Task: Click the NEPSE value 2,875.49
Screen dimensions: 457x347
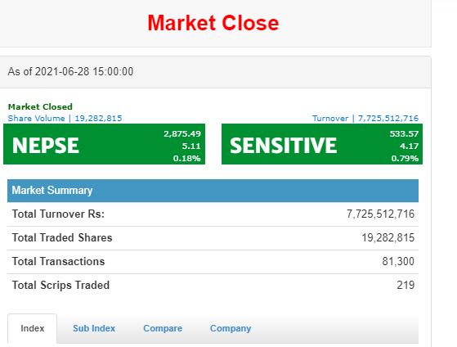Action: pos(182,134)
